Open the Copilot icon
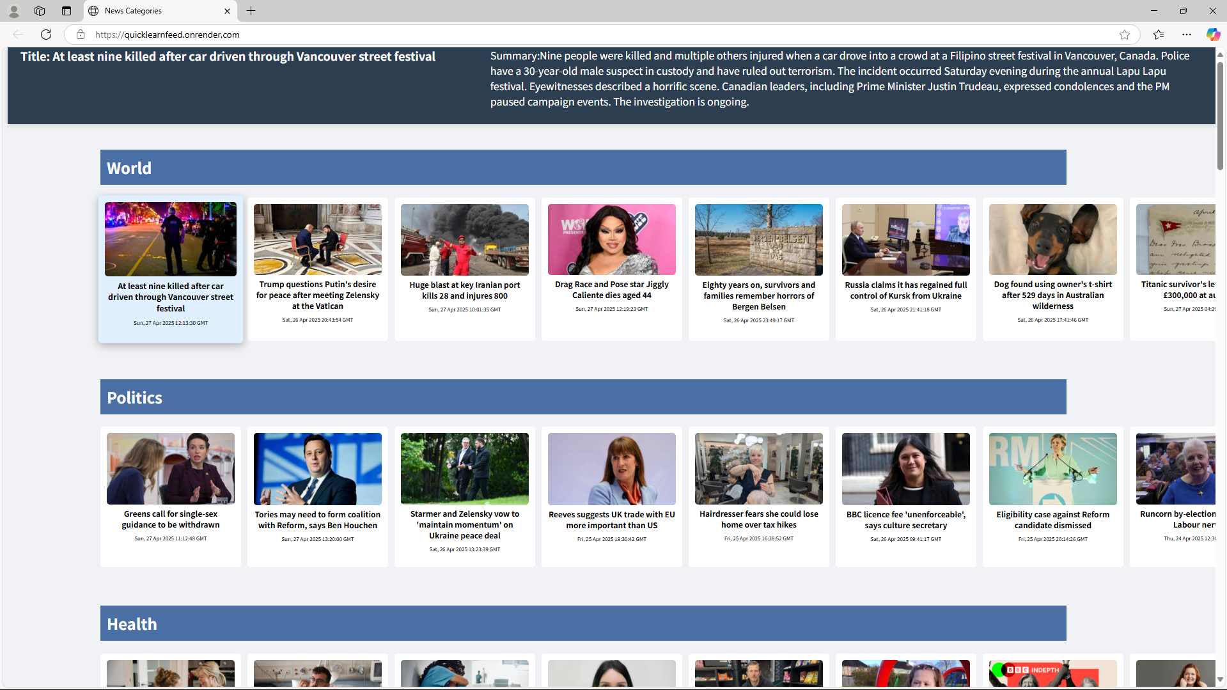The width and height of the screenshot is (1227, 690). (1213, 35)
